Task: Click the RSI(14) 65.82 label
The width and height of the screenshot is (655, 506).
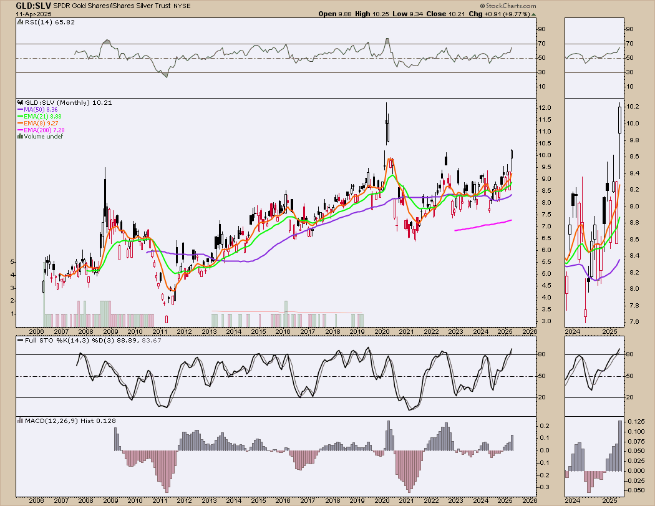Action: [50, 22]
